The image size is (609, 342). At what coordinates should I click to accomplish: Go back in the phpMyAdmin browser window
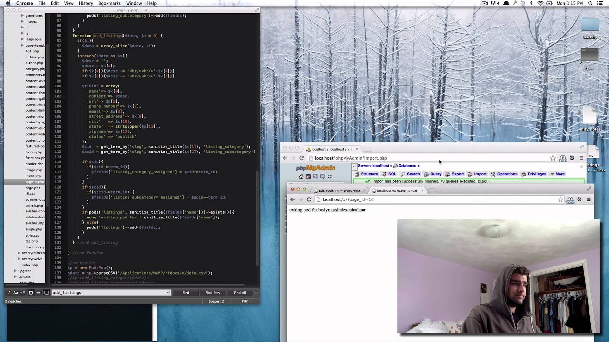coord(285,158)
